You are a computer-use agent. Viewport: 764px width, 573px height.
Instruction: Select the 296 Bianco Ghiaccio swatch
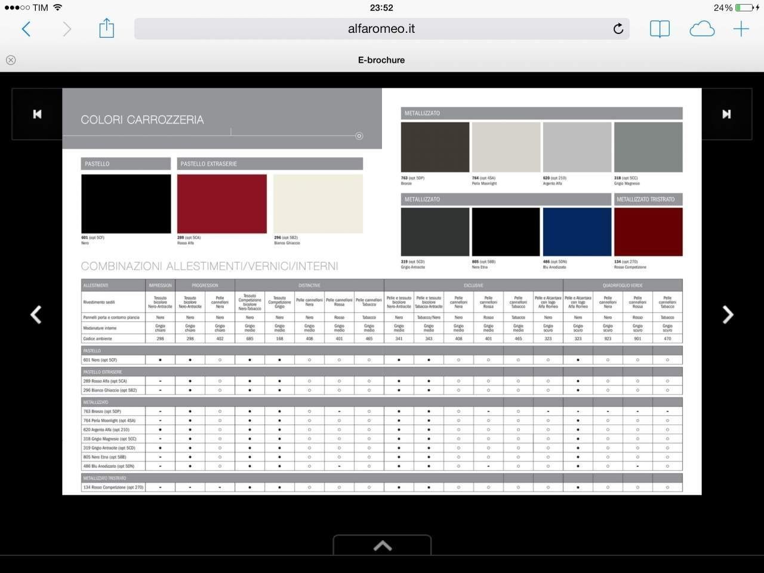coord(318,204)
